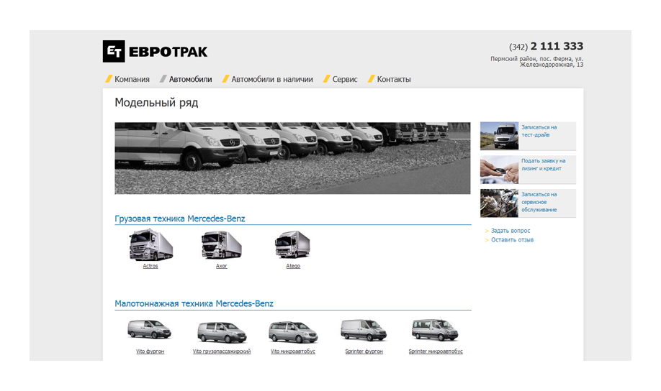Click the Sprinter микроавтобус van image
The height and width of the screenshot is (391, 661).
[435, 330]
